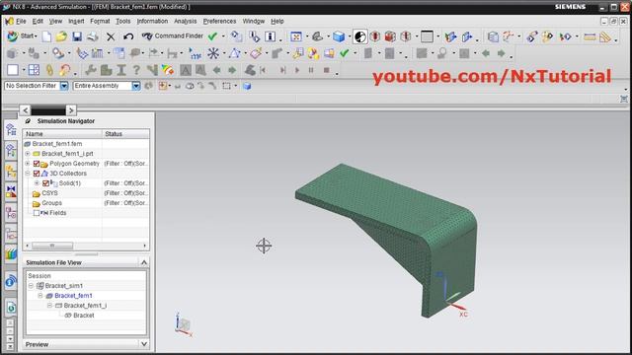Open Command Finder
632x355 pixels.
point(173,36)
